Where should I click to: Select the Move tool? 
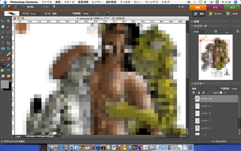[3, 21]
